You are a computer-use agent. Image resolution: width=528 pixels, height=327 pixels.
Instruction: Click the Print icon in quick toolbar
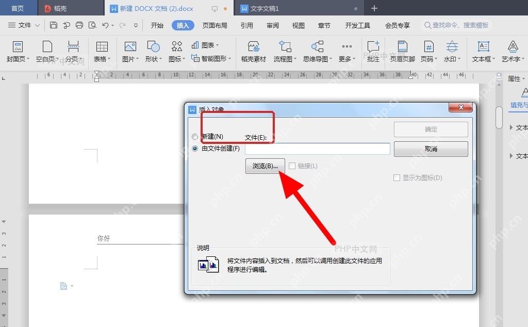pos(79,25)
